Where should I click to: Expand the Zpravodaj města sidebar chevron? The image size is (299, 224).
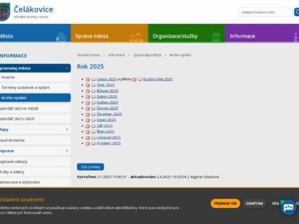67,68
